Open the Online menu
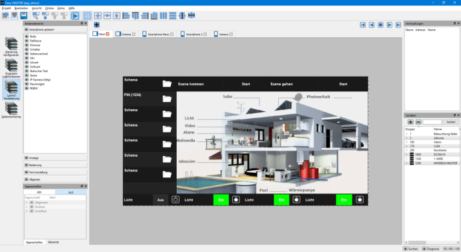This screenshot has height=252, width=461. pos(49,8)
